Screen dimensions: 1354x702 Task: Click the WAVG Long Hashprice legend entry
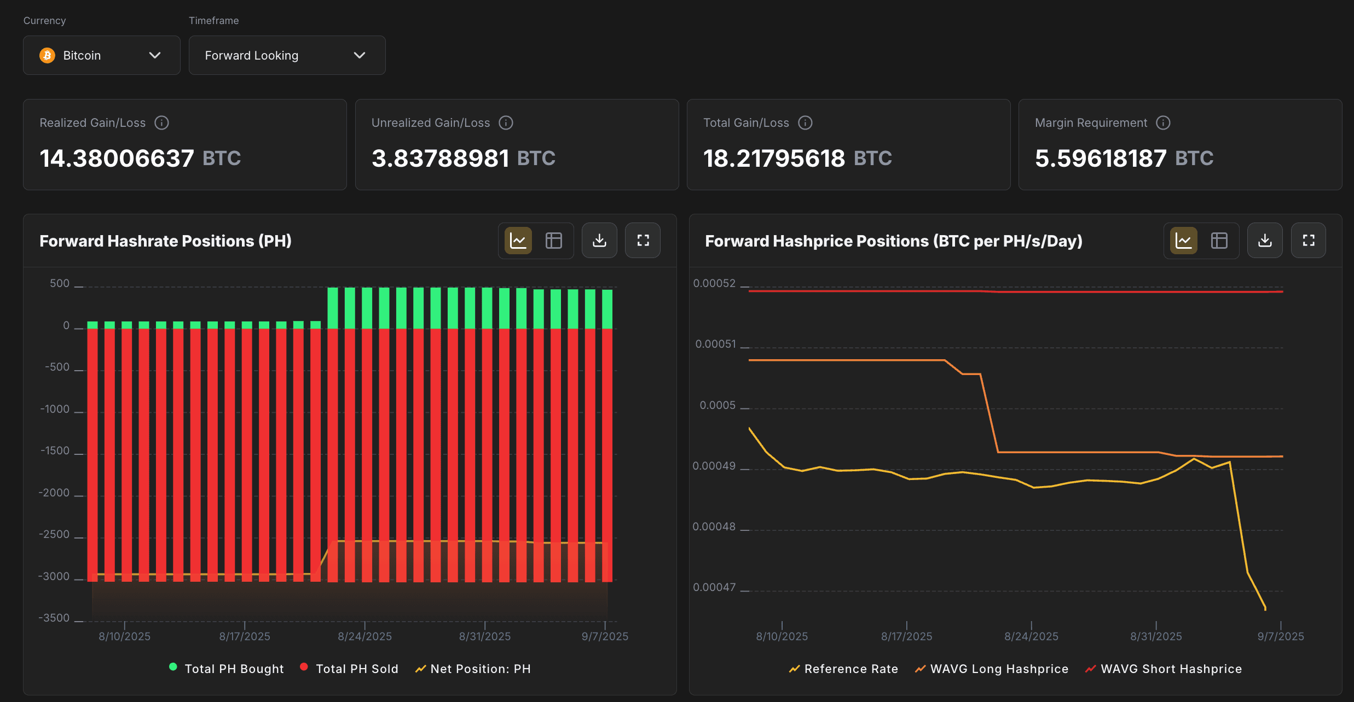(991, 668)
